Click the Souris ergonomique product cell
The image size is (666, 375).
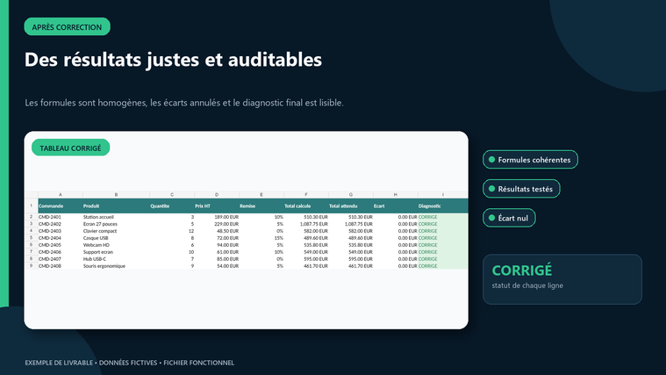116,266
